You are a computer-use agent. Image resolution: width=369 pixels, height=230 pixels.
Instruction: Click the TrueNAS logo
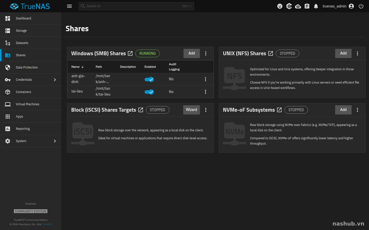point(30,6)
